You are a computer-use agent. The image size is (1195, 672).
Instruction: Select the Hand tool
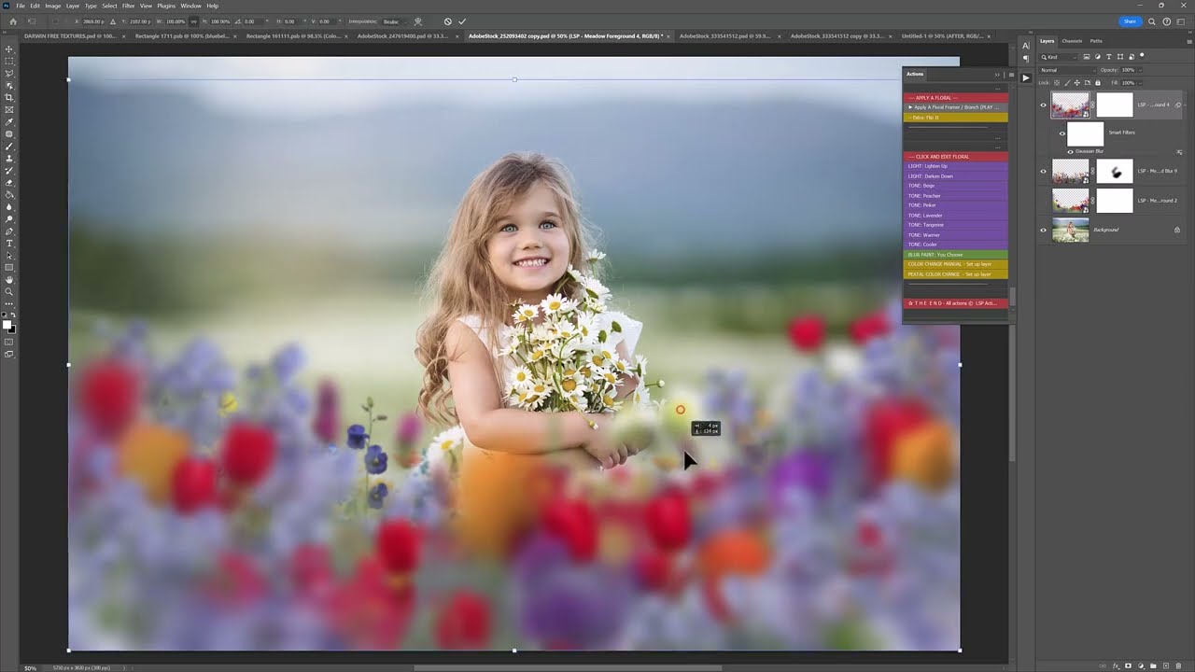point(9,280)
